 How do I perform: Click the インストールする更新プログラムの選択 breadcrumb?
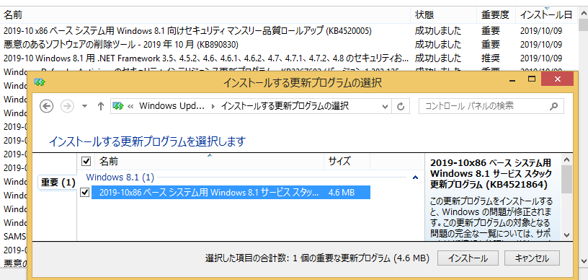pos(285,106)
